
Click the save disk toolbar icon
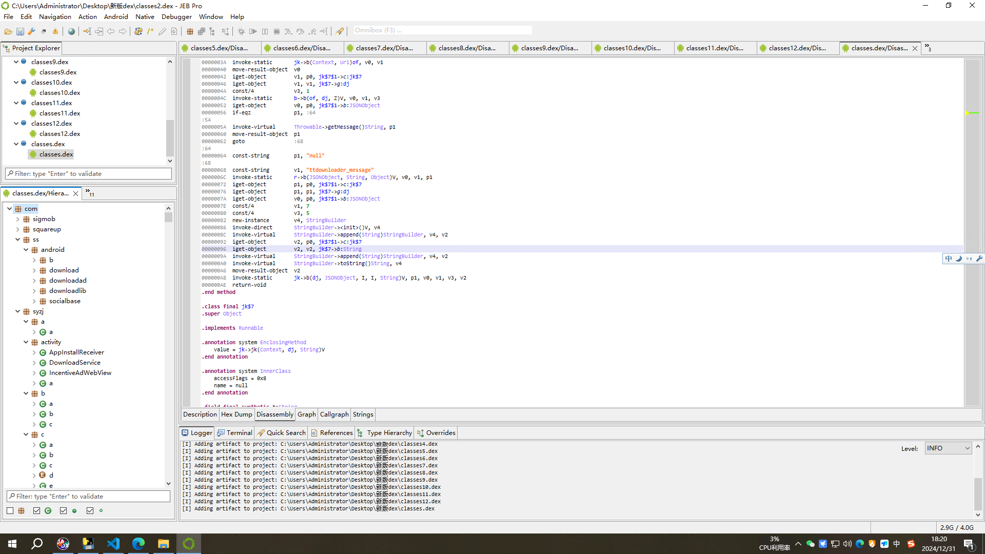tap(20, 31)
